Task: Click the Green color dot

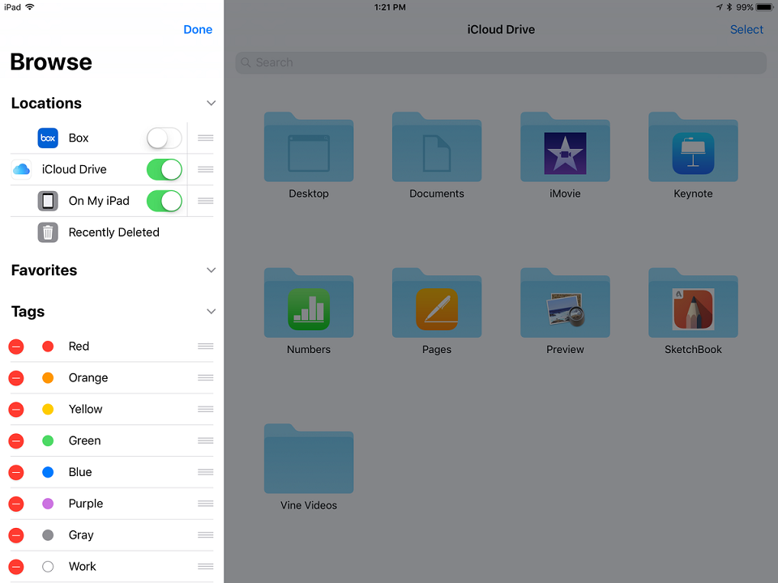Action: pos(48,440)
